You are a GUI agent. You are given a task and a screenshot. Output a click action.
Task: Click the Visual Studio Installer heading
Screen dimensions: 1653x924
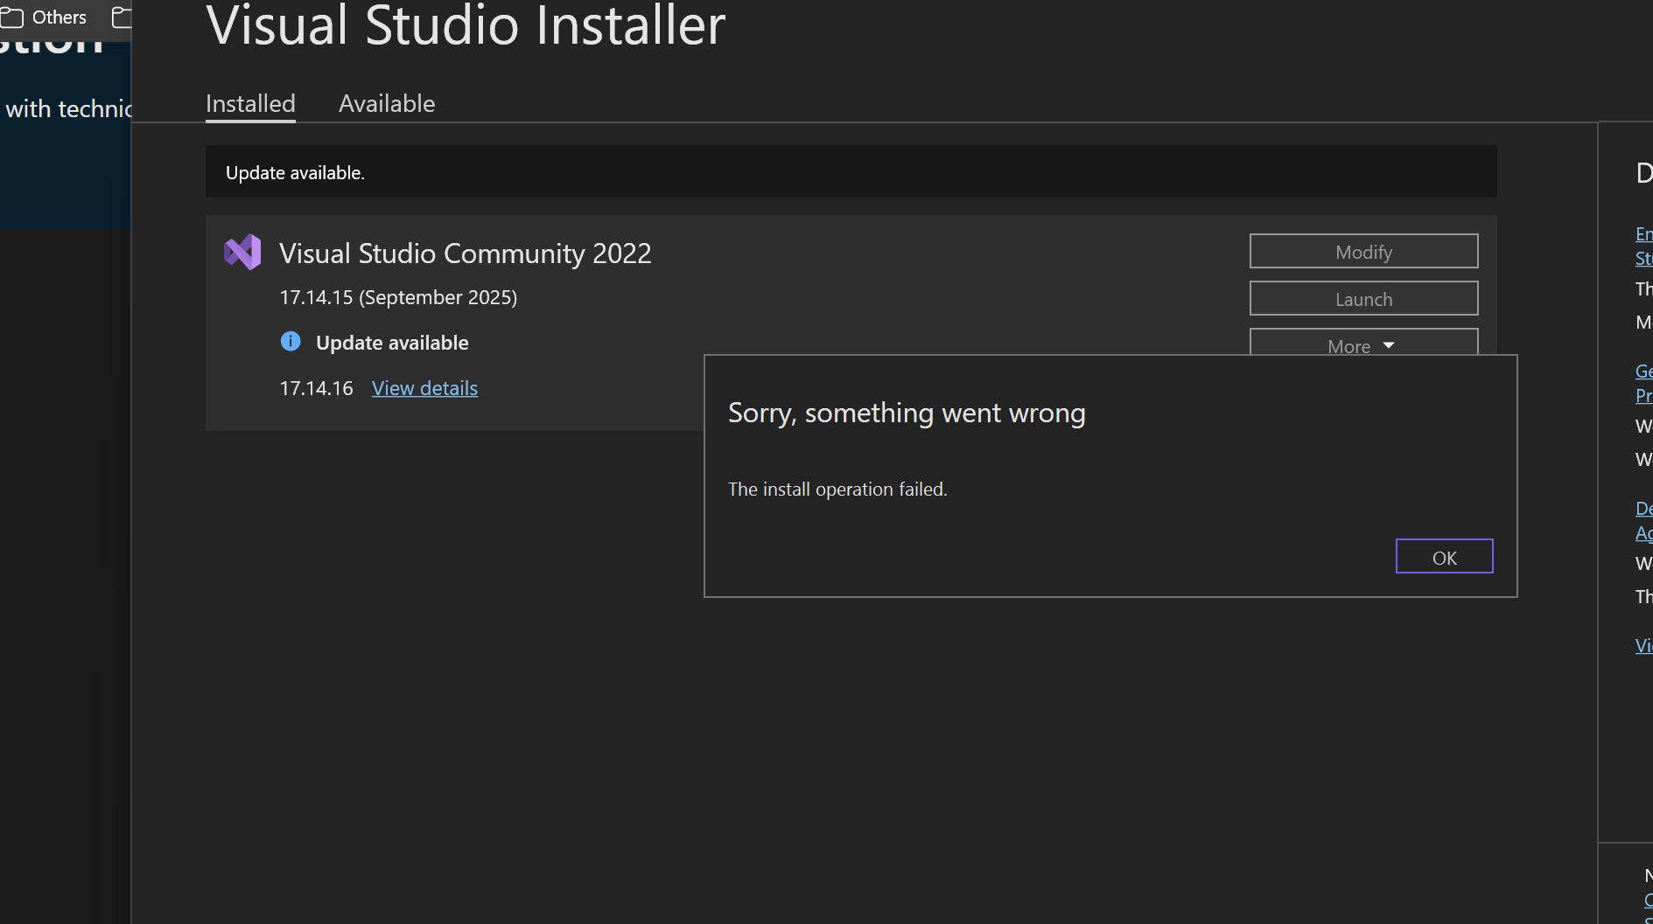coord(466,27)
